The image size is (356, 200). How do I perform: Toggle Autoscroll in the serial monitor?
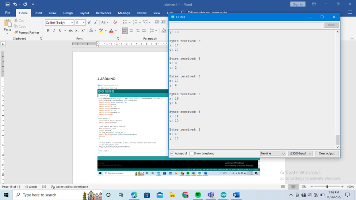172,153
